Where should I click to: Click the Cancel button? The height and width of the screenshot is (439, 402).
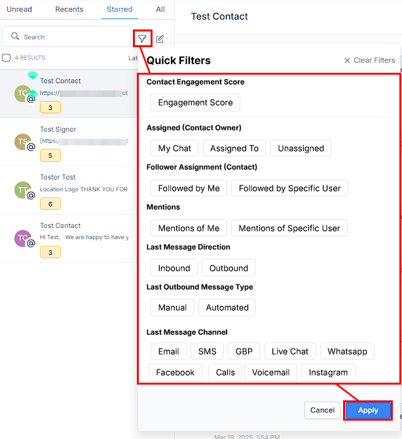322,410
